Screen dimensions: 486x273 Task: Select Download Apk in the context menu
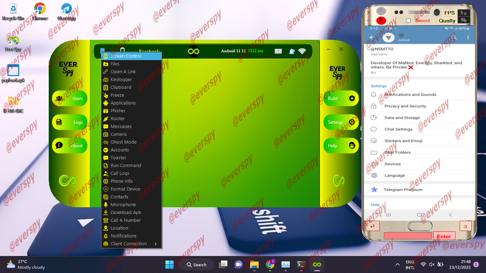point(132,213)
